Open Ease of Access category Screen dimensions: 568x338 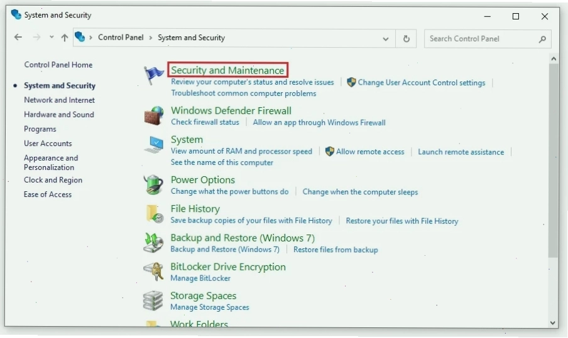point(48,194)
